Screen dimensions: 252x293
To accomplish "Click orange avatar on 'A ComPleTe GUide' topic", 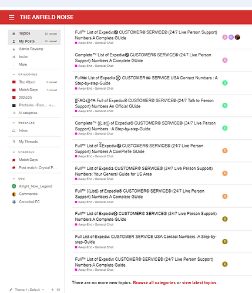I will tap(225, 151).
